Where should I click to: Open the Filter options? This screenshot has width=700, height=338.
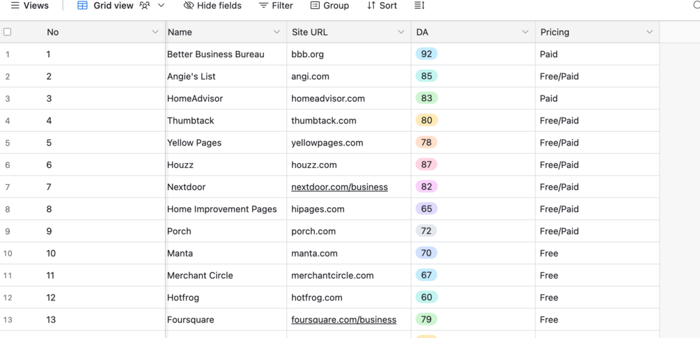coord(276,6)
